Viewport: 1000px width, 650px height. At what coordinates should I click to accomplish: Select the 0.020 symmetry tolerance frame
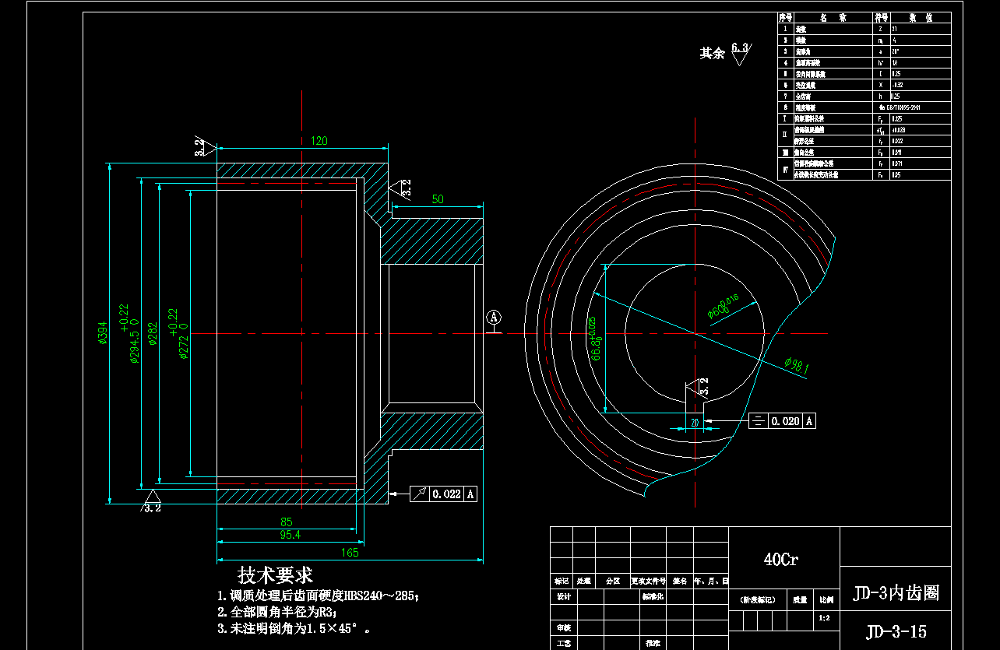(x=783, y=421)
